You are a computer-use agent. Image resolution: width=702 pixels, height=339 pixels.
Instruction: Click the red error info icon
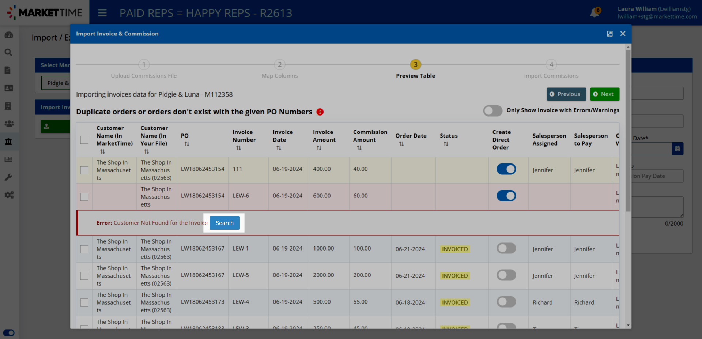[320, 112]
